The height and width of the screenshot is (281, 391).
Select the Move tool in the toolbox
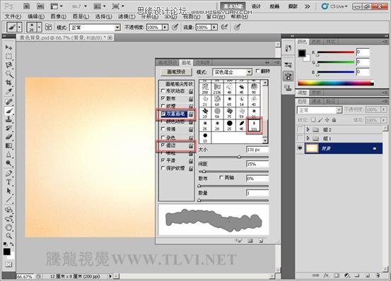point(8,47)
